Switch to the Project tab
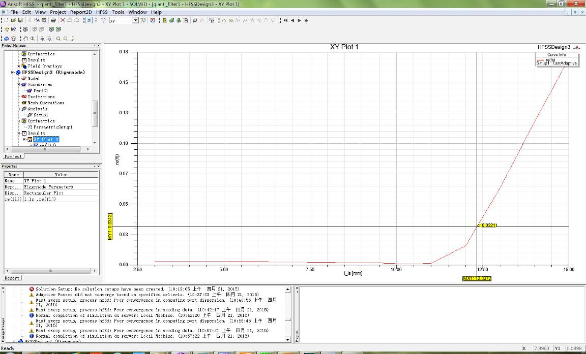Viewport: 586px width, 354px height. click(x=13, y=156)
